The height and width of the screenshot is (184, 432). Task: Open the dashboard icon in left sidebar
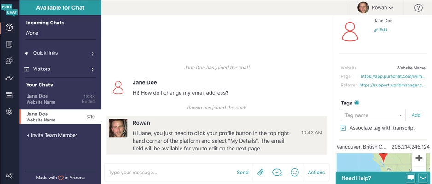9,28
